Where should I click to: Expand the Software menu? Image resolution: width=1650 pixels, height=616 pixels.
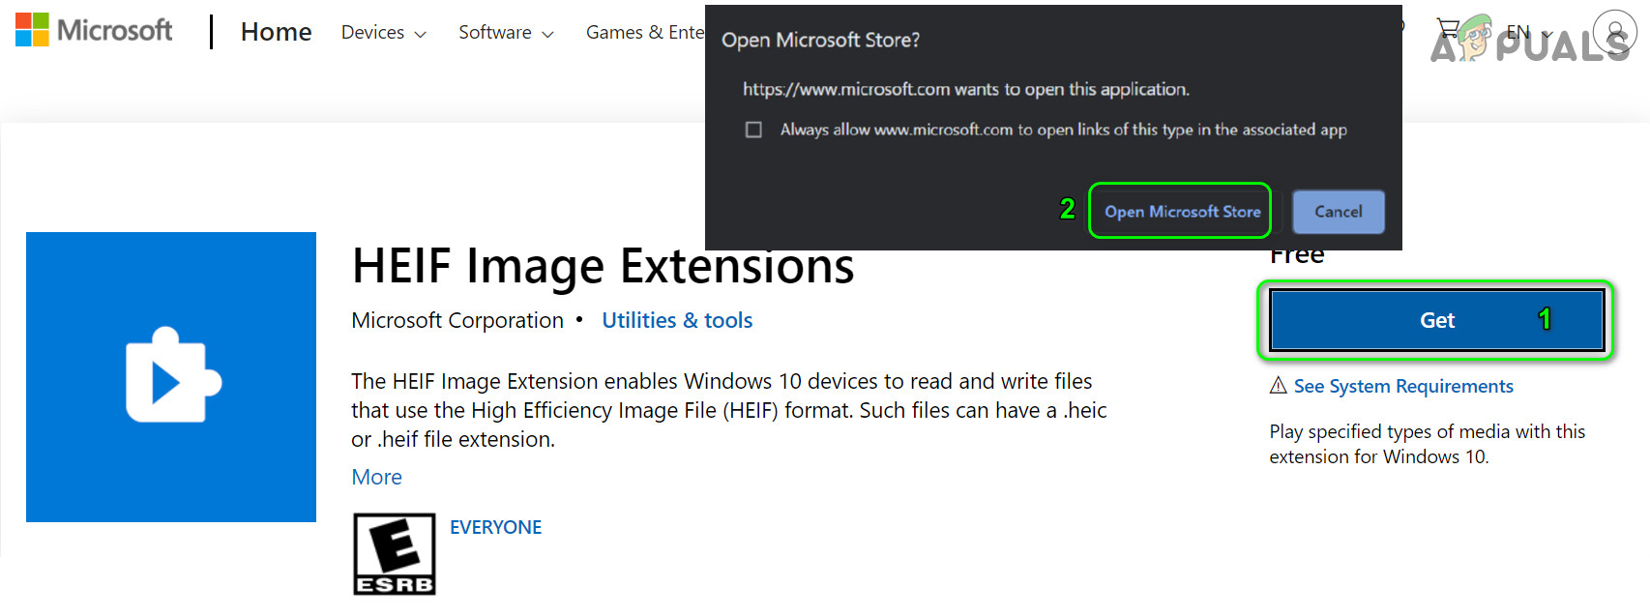click(x=505, y=33)
